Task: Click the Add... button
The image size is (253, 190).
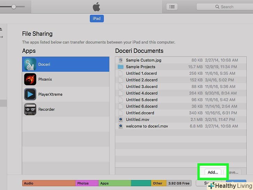Action: click(x=212, y=172)
